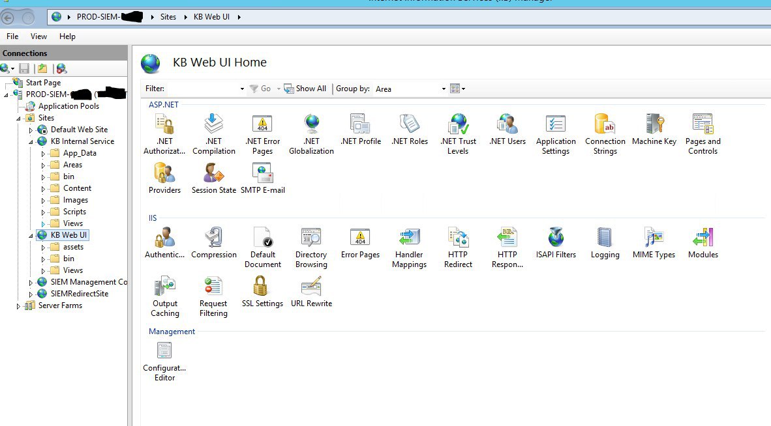Click the Show All button
771x426 pixels.
[x=305, y=89]
